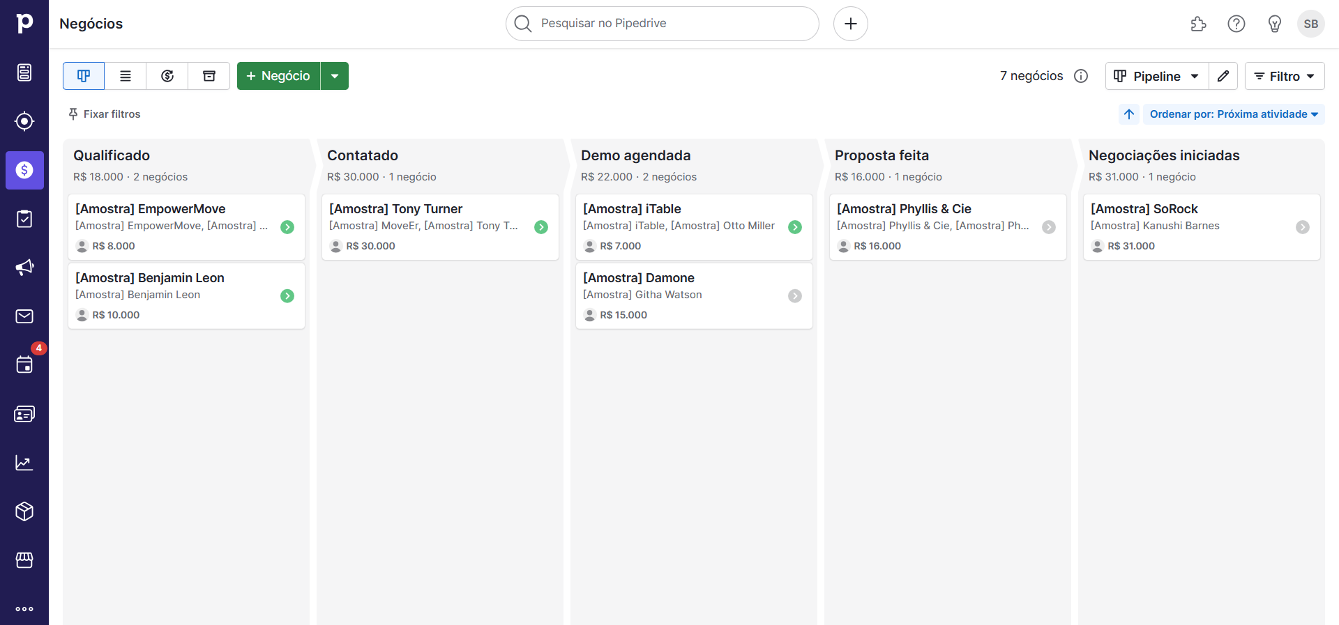Image resolution: width=1339 pixels, height=625 pixels.
Task: Switch to pipeline kanban view
Action: 84,76
